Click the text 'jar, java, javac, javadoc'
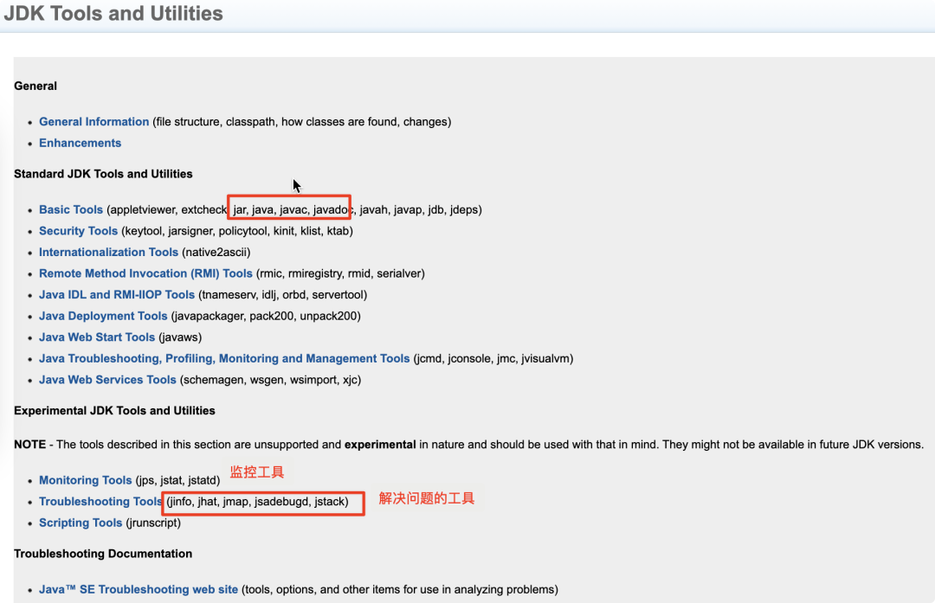Viewport: 935px width, 603px height. [293, 209]
